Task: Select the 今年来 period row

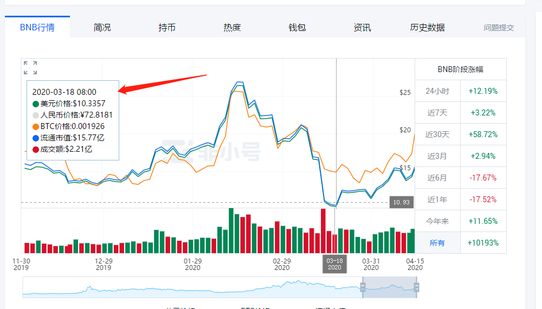Action: pos(460,221)
